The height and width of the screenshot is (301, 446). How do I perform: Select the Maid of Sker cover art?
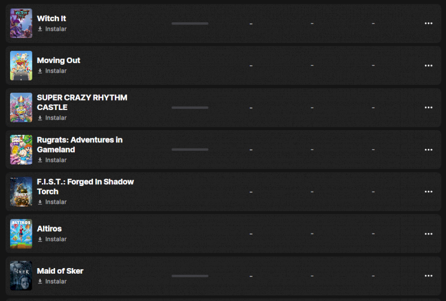pos(21,276)
